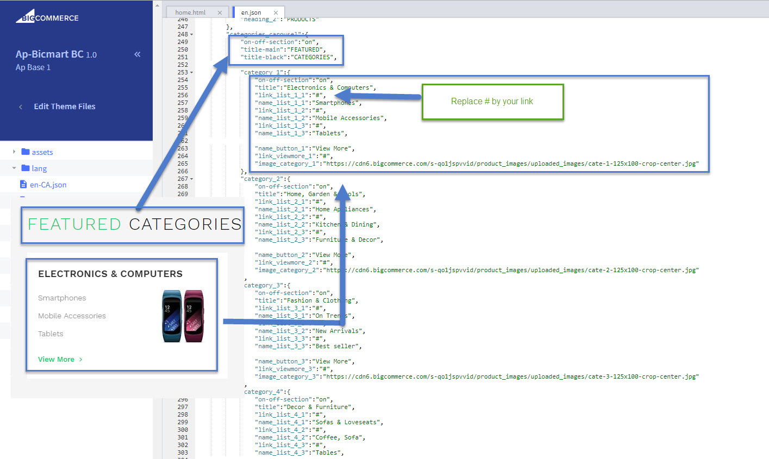Click the "title":"Electronics & Computers" line

tap(316, 87)
